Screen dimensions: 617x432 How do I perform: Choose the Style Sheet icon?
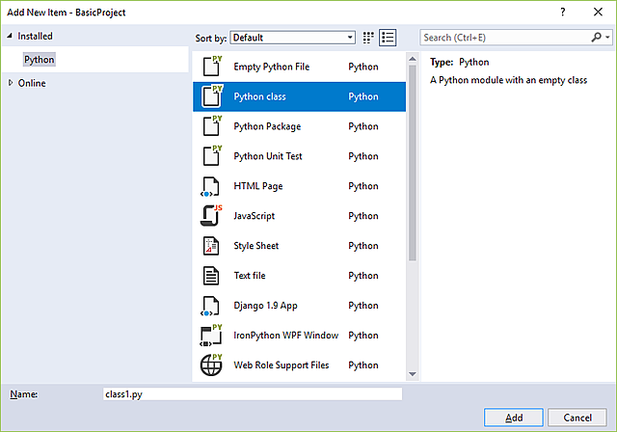pyautogui.click(x=211, y=246)
